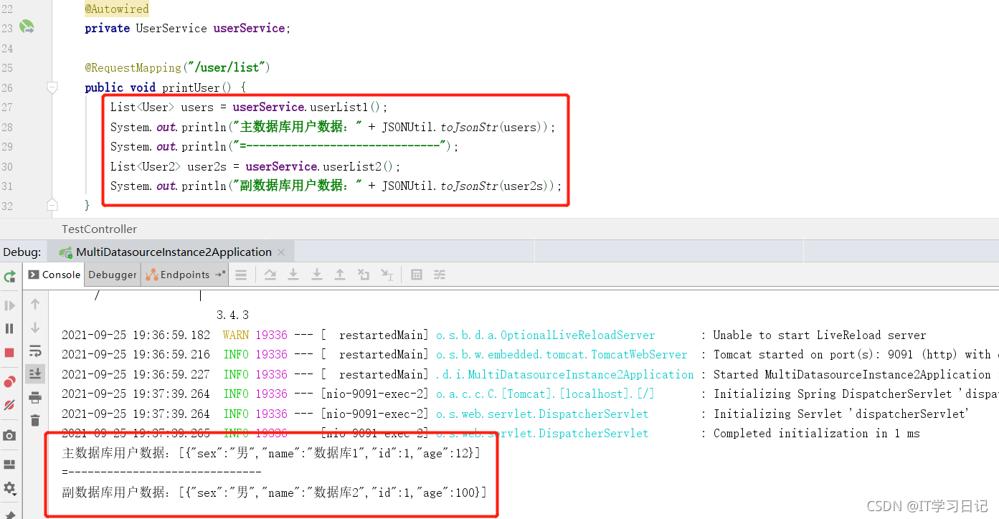Open o.s.b.w.embedded.tomcat.TomcatWebServer logger link
The image size is (999, 519).
[562, 354]
